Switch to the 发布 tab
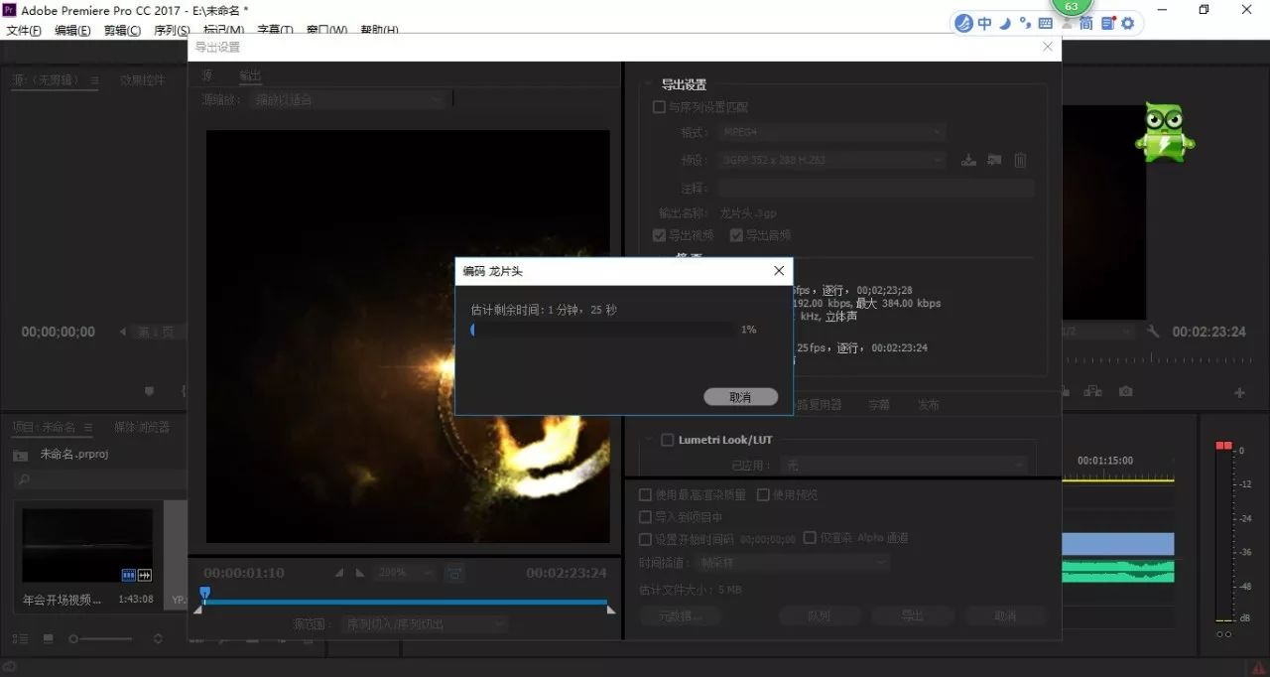 pyautogui.click(x=929, y=405)
